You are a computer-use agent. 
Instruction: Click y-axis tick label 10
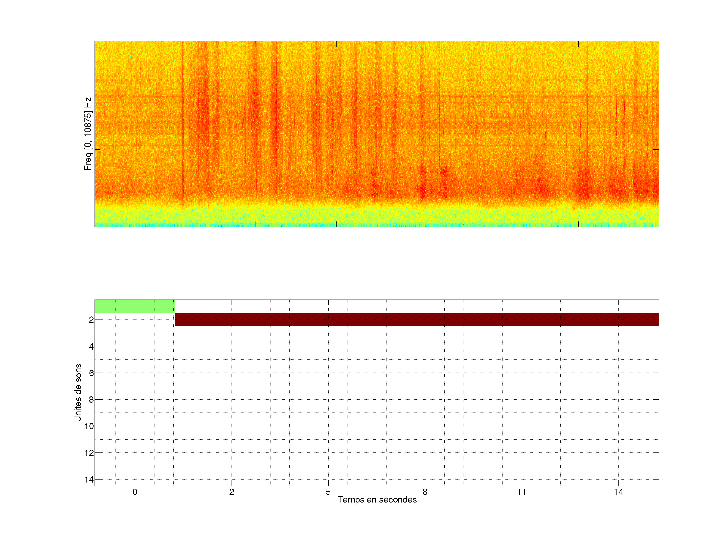pos(89,426)
